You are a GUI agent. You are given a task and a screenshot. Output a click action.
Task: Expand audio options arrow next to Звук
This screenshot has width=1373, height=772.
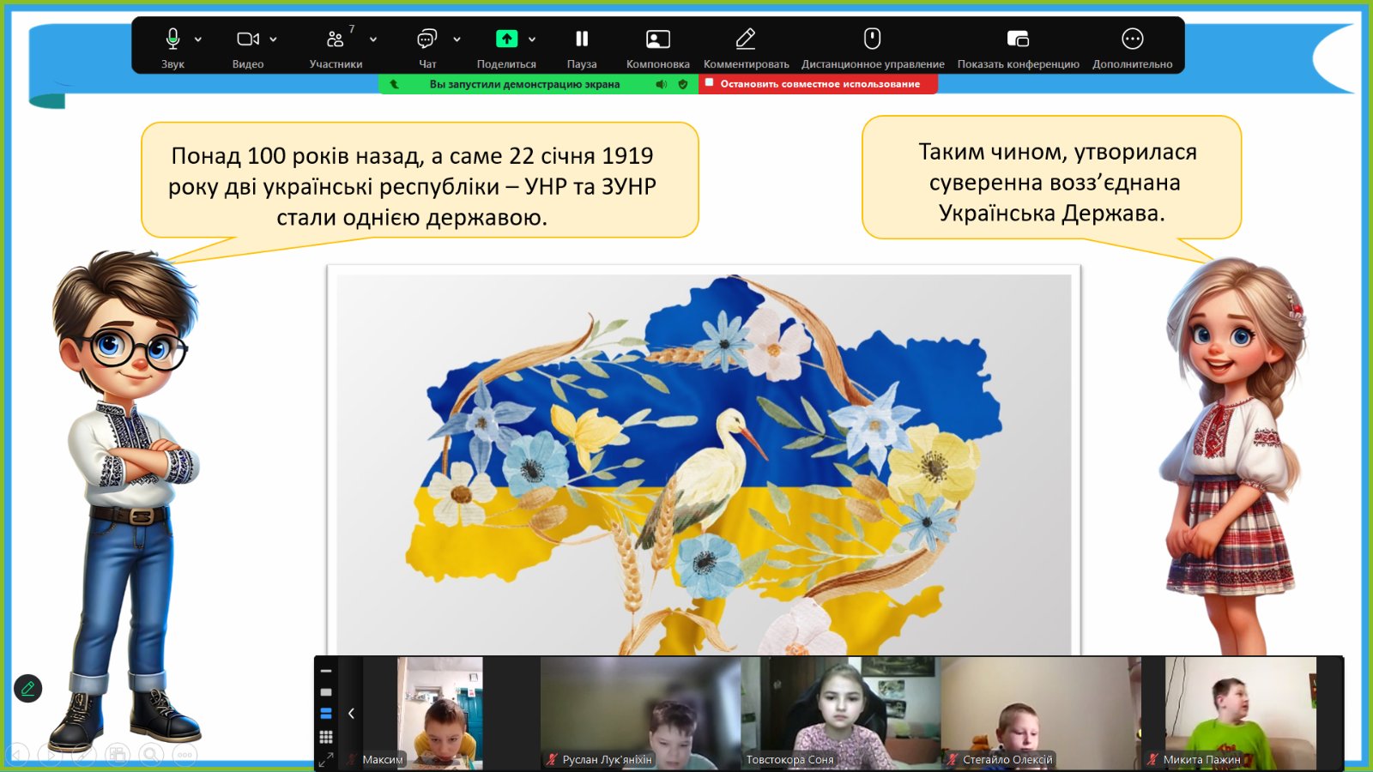[x=198, y=39]
